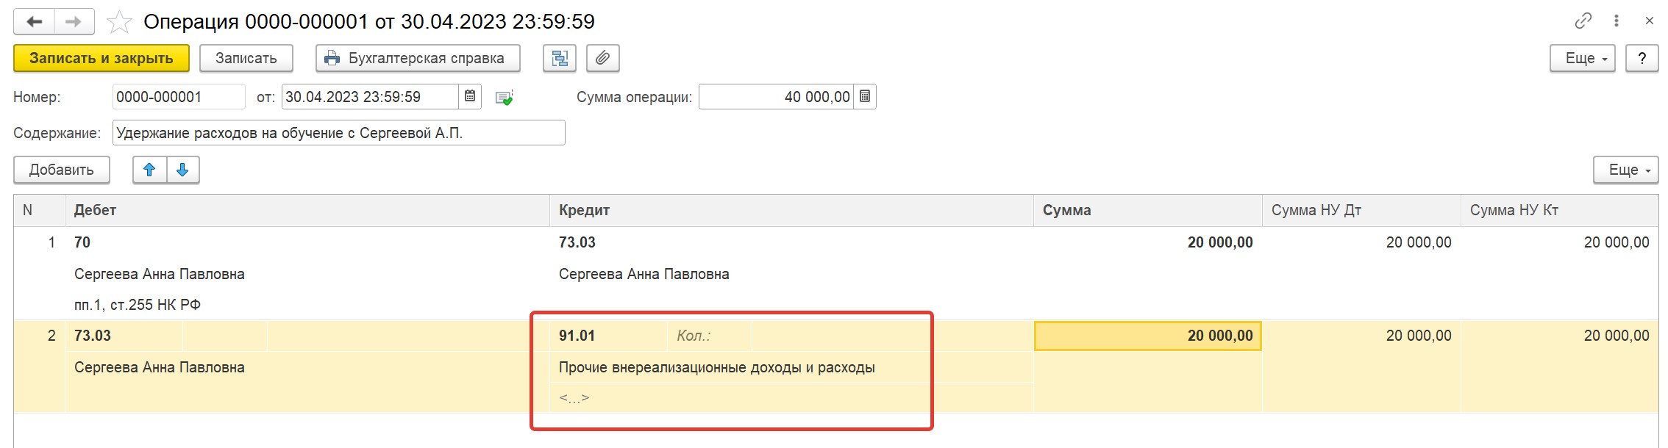Screen dimensions: 1668x448
Task: Click the Записать button
Action: pos(246,58)
